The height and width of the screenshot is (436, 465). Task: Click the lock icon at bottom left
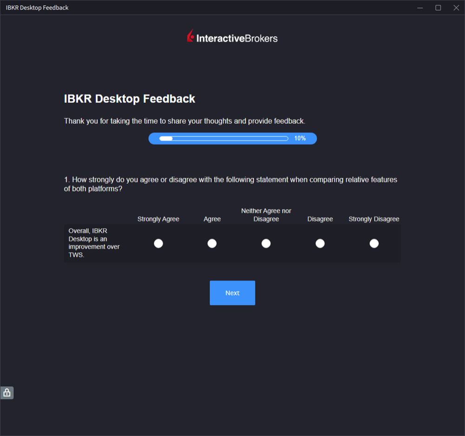pyautogui.click(x=7, y=393)
